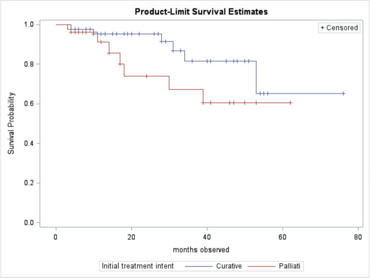Image resolution: width=370 pixels, height=278 pixels.
Task: Click the 20 x-axis tick label
Action: (x=131, y=237)
